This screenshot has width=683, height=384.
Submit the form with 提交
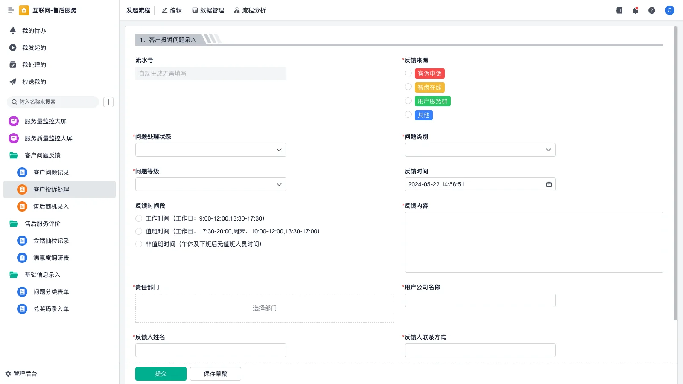pyautogui.click(x=161, y=373)
